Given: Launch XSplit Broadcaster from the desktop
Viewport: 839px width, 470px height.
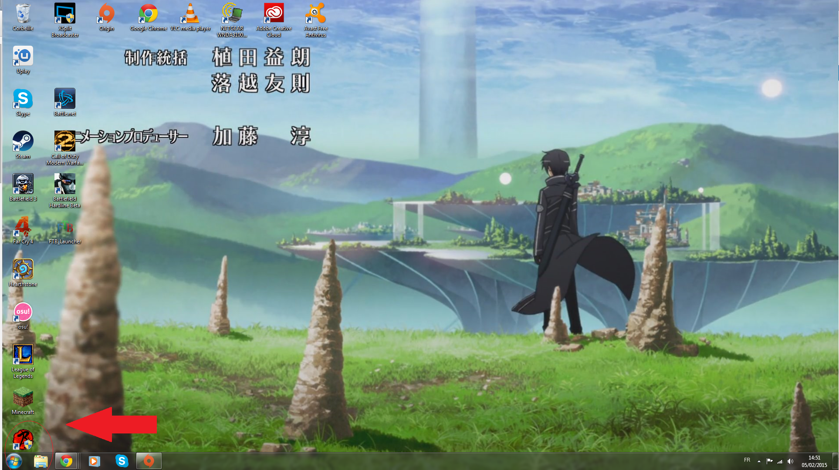Looking at the screenshot, I should pos(65,20).
